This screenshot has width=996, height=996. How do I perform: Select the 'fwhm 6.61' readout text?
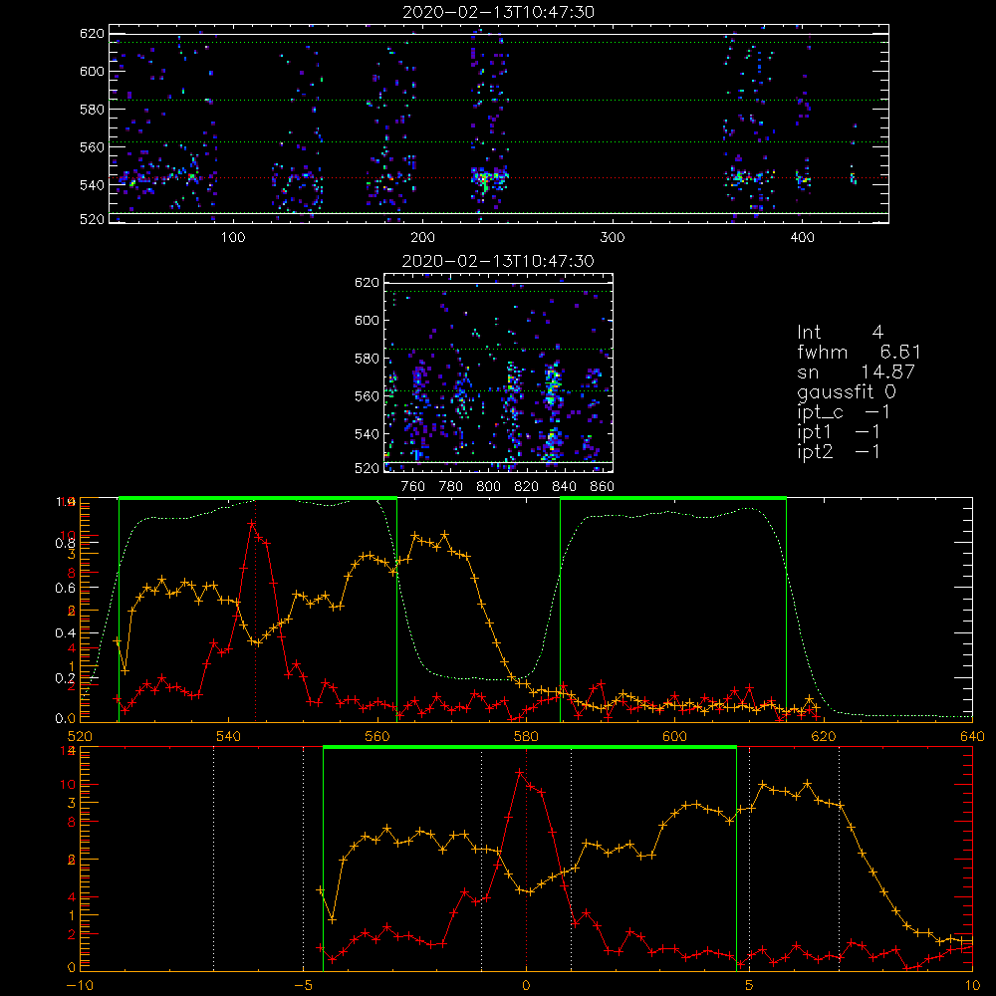coord(859,352)
